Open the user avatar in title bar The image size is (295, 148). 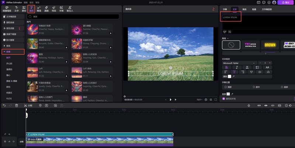tap(274, 3)
